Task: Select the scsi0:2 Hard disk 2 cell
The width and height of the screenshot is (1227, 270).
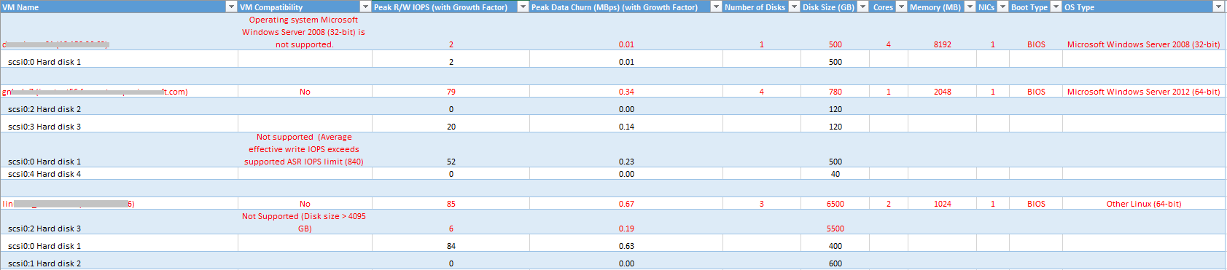Action: click(44, 109)
